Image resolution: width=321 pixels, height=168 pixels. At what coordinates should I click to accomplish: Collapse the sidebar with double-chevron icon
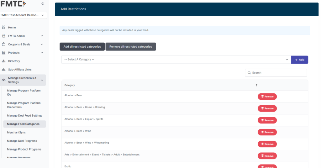[43, 4]
